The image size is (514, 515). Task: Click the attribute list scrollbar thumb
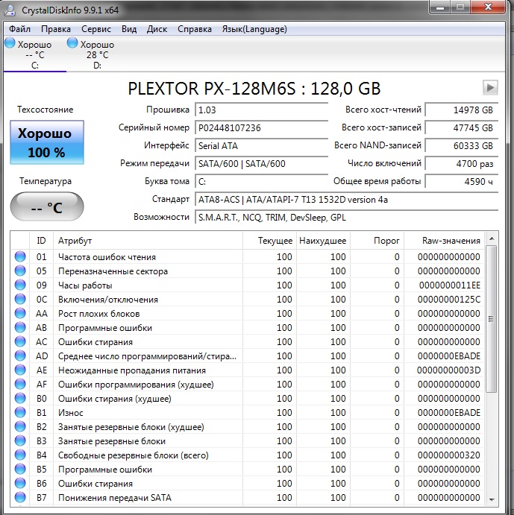492,318
